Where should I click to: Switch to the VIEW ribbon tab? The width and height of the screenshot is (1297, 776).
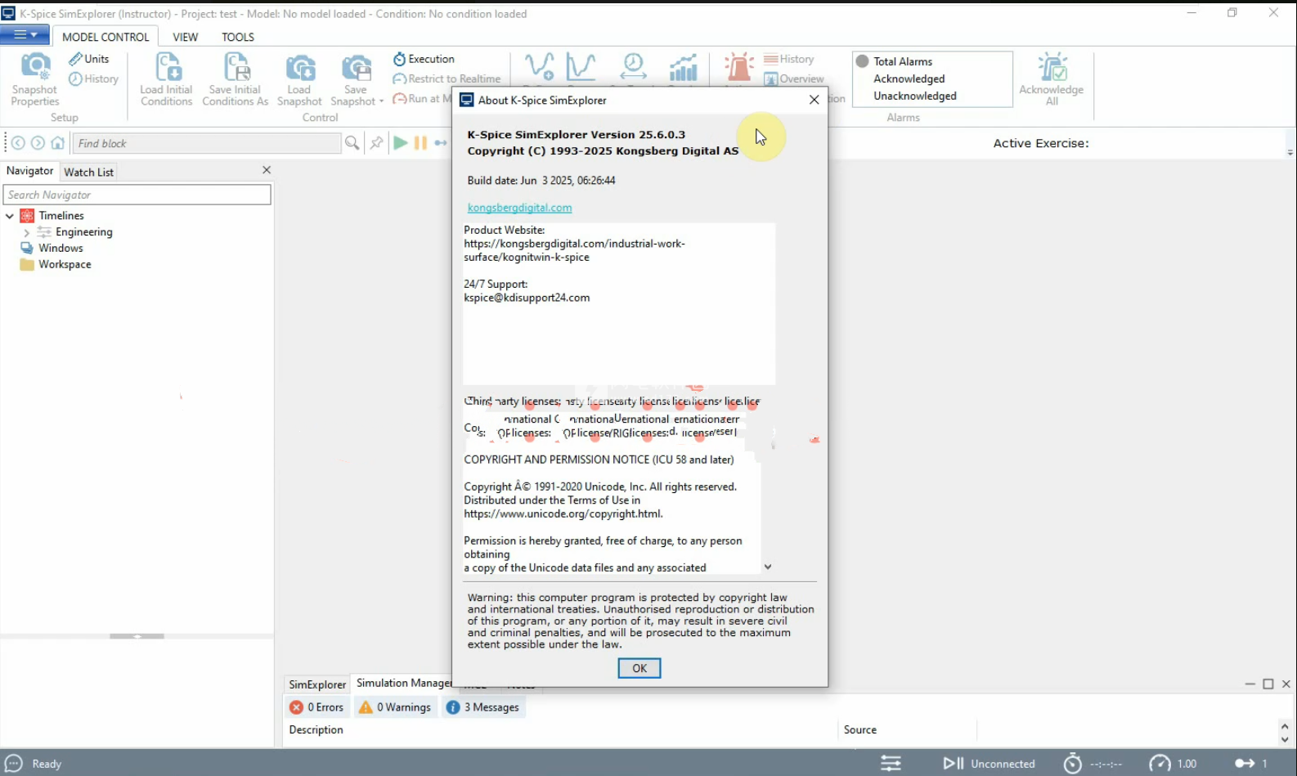pos(185,37)
